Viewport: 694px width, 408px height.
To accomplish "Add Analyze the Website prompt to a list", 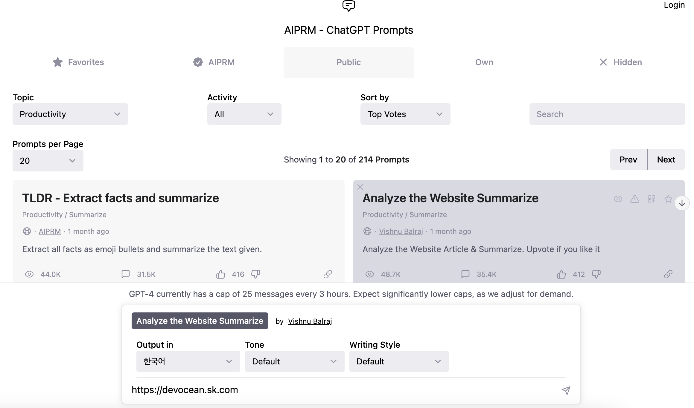I will pos(652,199).
